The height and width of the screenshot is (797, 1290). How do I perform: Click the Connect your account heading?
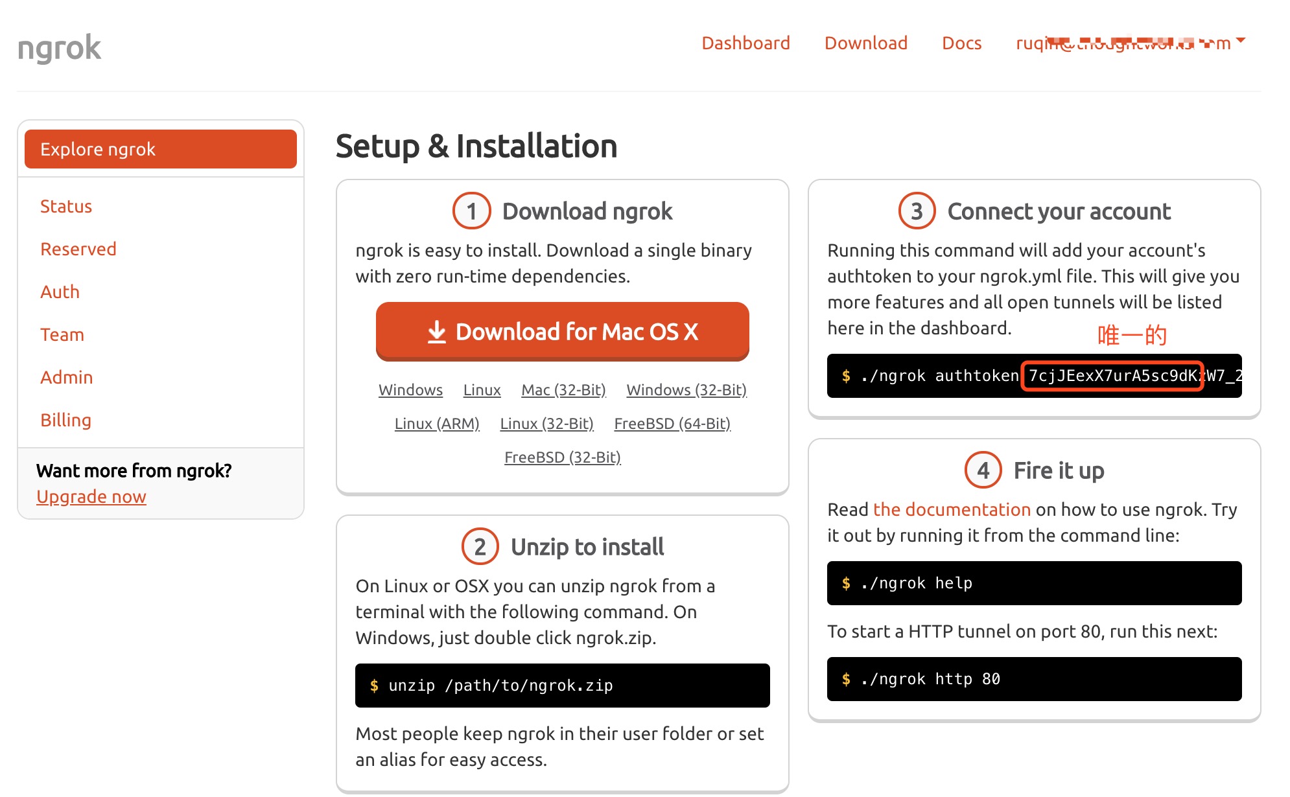(x=1059, y=211)
